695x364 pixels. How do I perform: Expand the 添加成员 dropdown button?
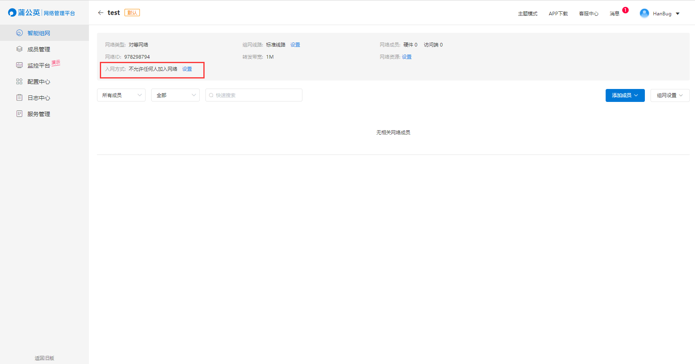click(x=625, y=95)
